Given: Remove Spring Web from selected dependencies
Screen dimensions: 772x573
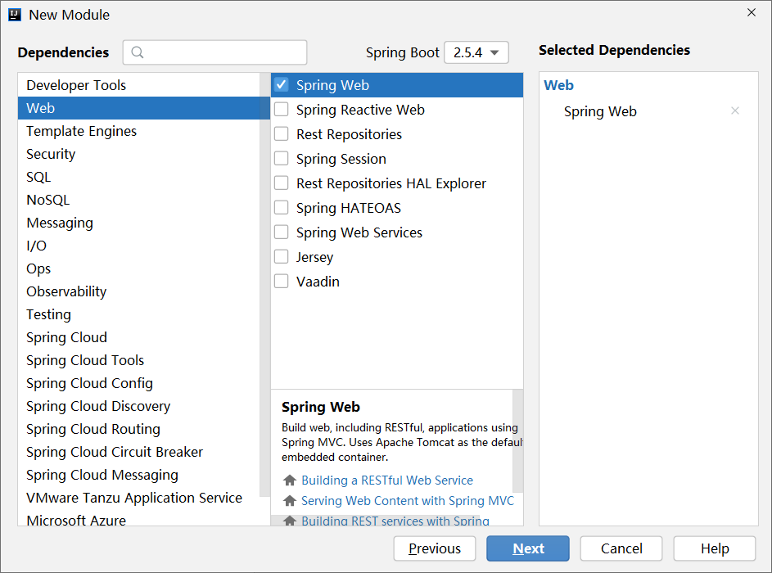Looking at the screenshot, I should (735, 111).
